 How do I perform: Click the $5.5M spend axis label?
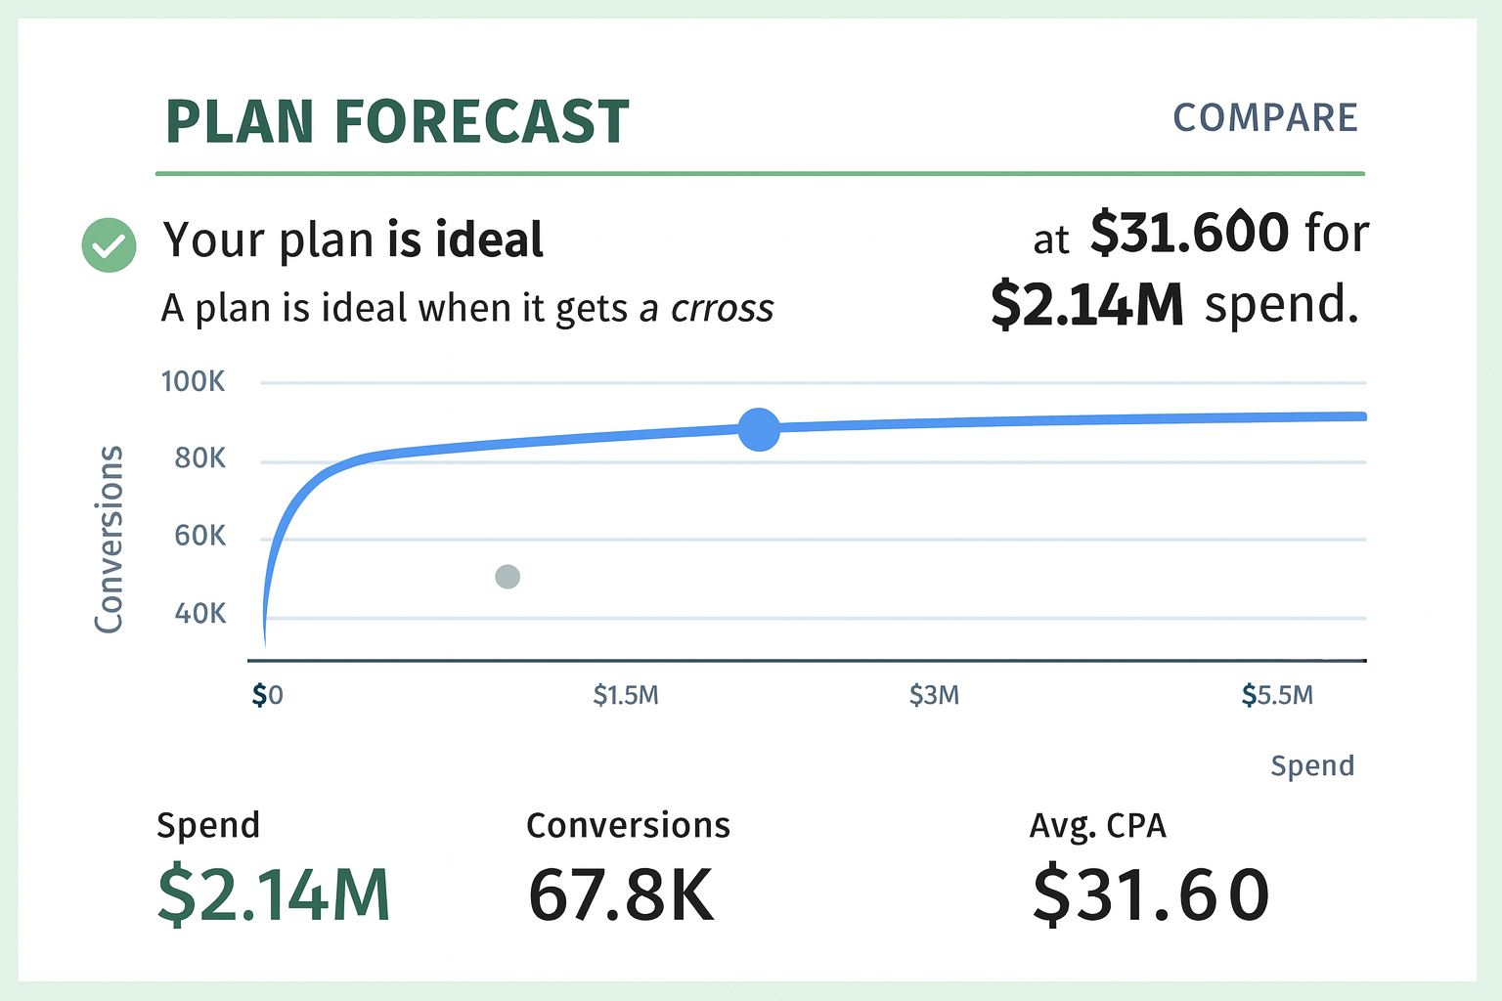(1277, 695)
